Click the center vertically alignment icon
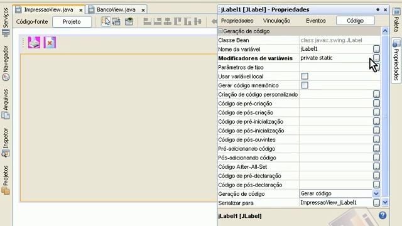The height and width of the screenshot is (226, 402). coord(197,21)
